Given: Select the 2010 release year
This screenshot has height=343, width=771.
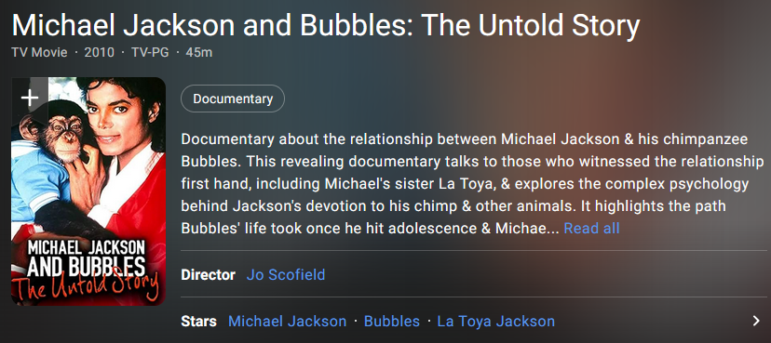Looking at the screenshot, I should (x=99, y=52).
